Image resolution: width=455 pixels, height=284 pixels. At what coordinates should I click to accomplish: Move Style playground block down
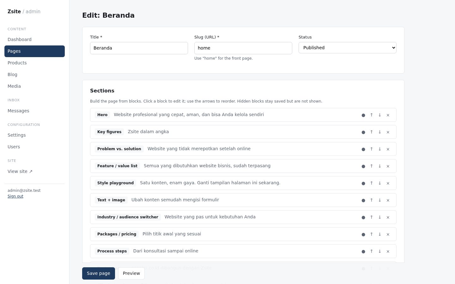click(380, 183)
